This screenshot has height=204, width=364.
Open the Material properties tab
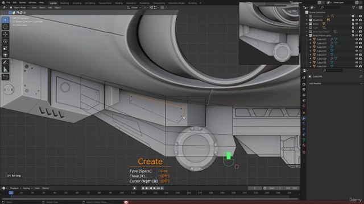[x=304, y=146]
